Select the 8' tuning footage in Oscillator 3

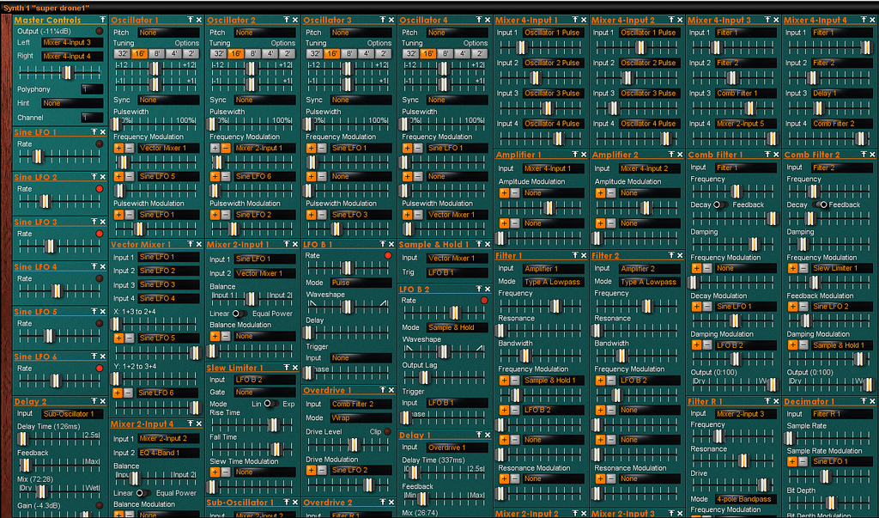point(350,53)
